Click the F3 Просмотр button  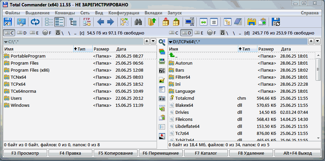coord(25,153)
